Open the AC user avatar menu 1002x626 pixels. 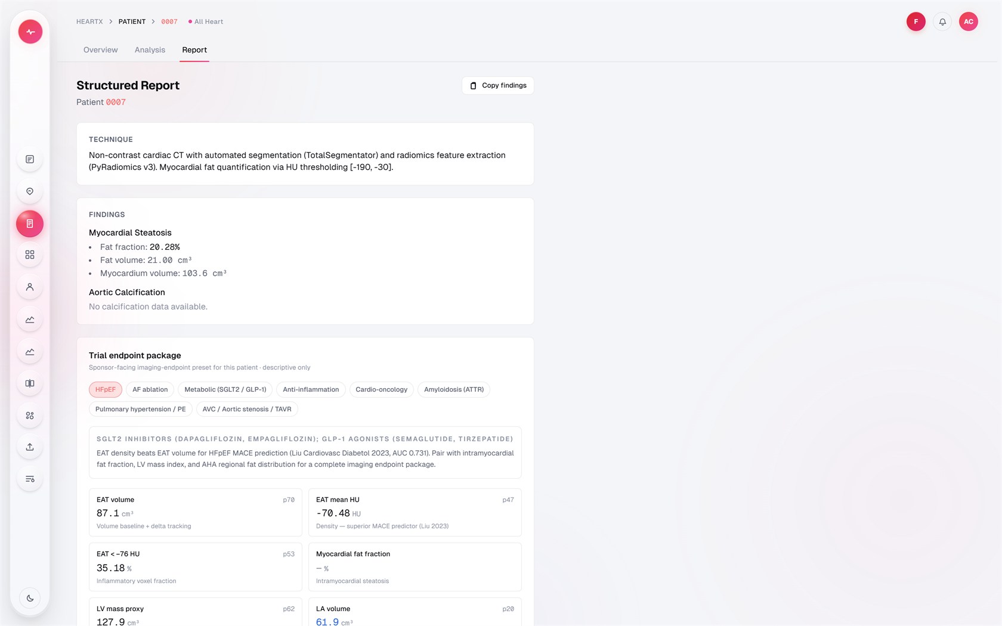coord(969,21)
